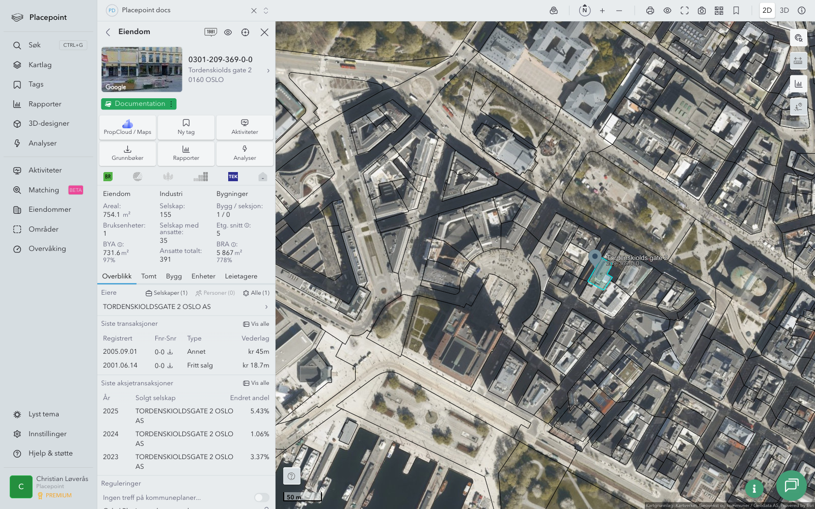Screen dimensions: 815x509
Task: Reset map orientation with north compass
Action: 585,11
